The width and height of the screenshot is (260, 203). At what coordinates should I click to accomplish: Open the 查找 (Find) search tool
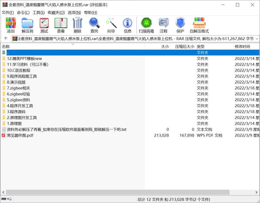(94, 24)
